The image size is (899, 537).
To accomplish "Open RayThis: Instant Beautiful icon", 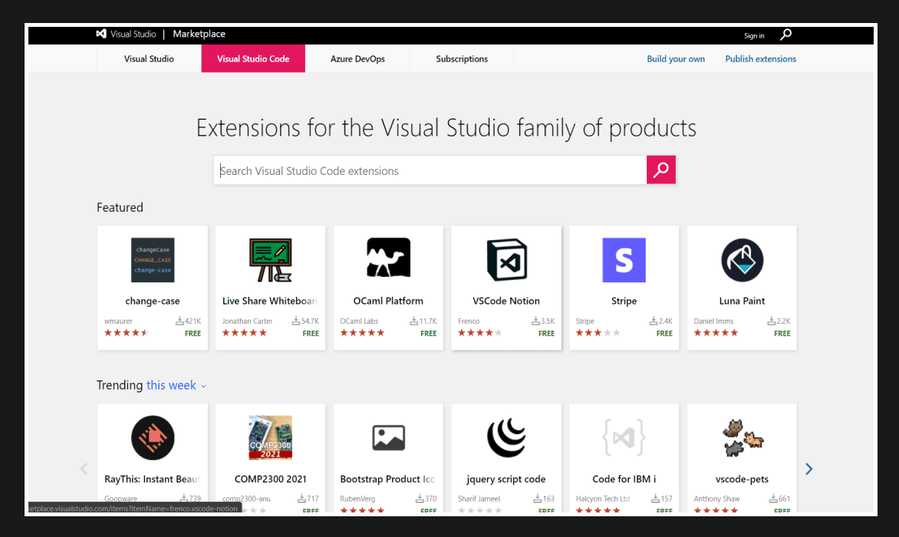I will 152,437.
